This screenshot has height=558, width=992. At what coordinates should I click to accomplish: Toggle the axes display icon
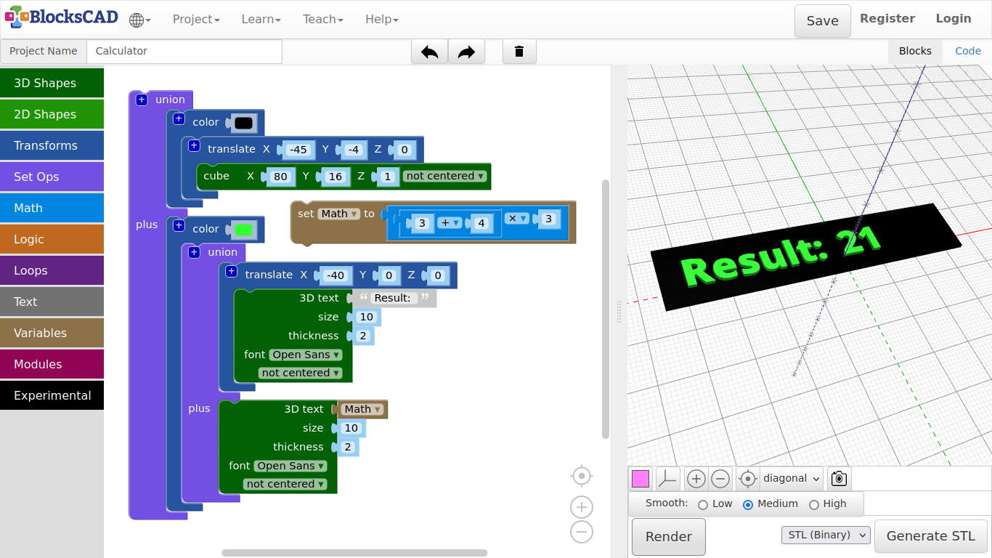coord(667,479)
